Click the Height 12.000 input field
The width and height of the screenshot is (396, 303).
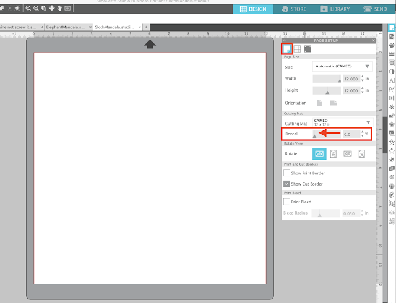(x=351, y=90)
